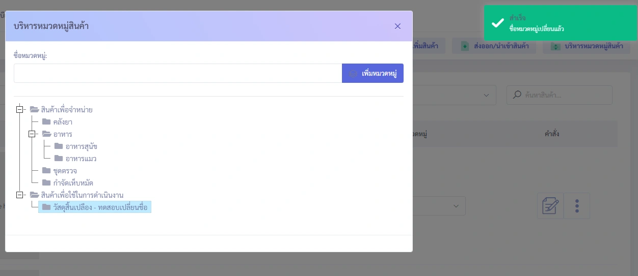Viewport: 638px width, 276px height.
Task: Click the folder icon next to ชุดตรวจ
Action: (46, 171)
